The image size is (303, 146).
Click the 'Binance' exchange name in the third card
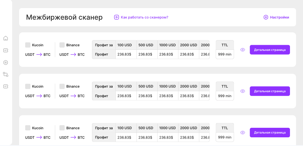[x=73, y=128]
